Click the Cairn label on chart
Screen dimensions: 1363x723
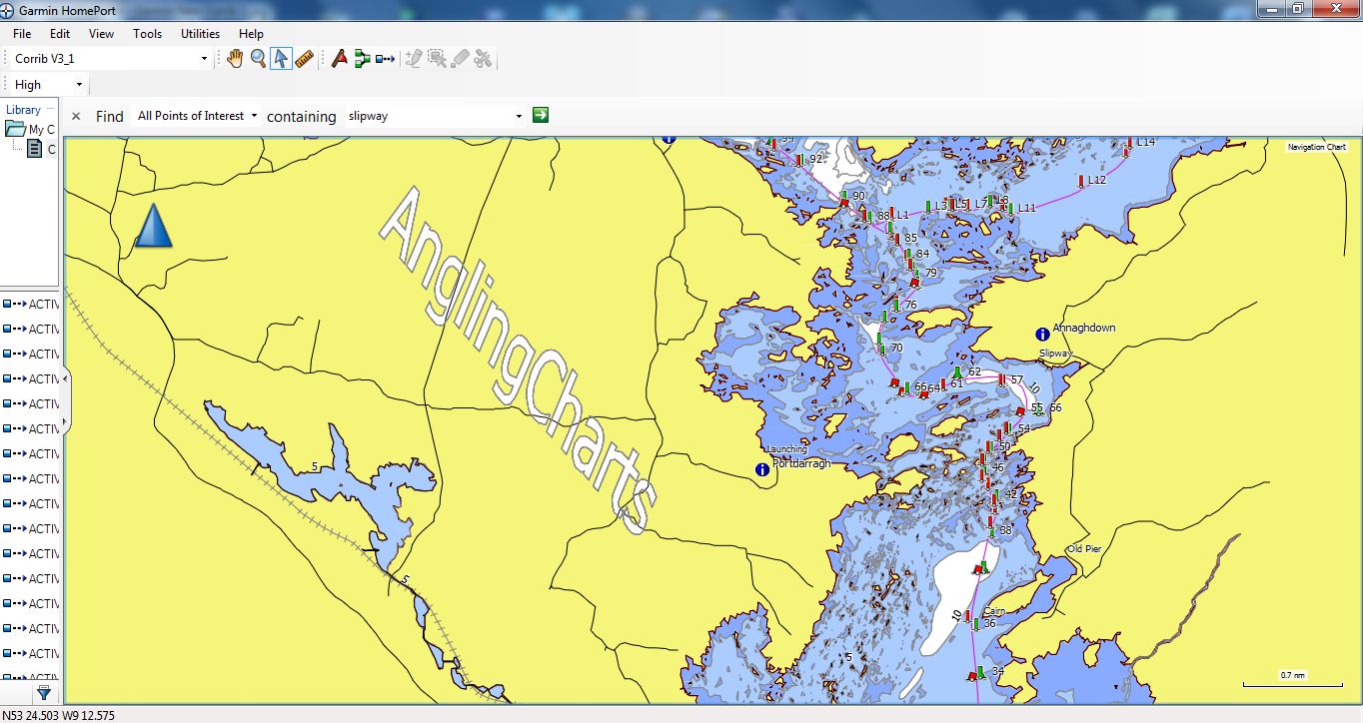pos(994,611)
